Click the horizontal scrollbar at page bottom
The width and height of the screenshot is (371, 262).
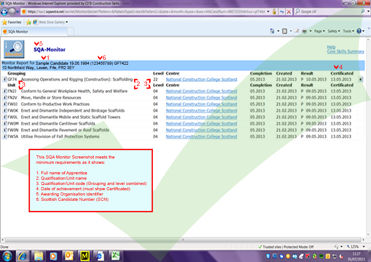click(x=183, y=240)
